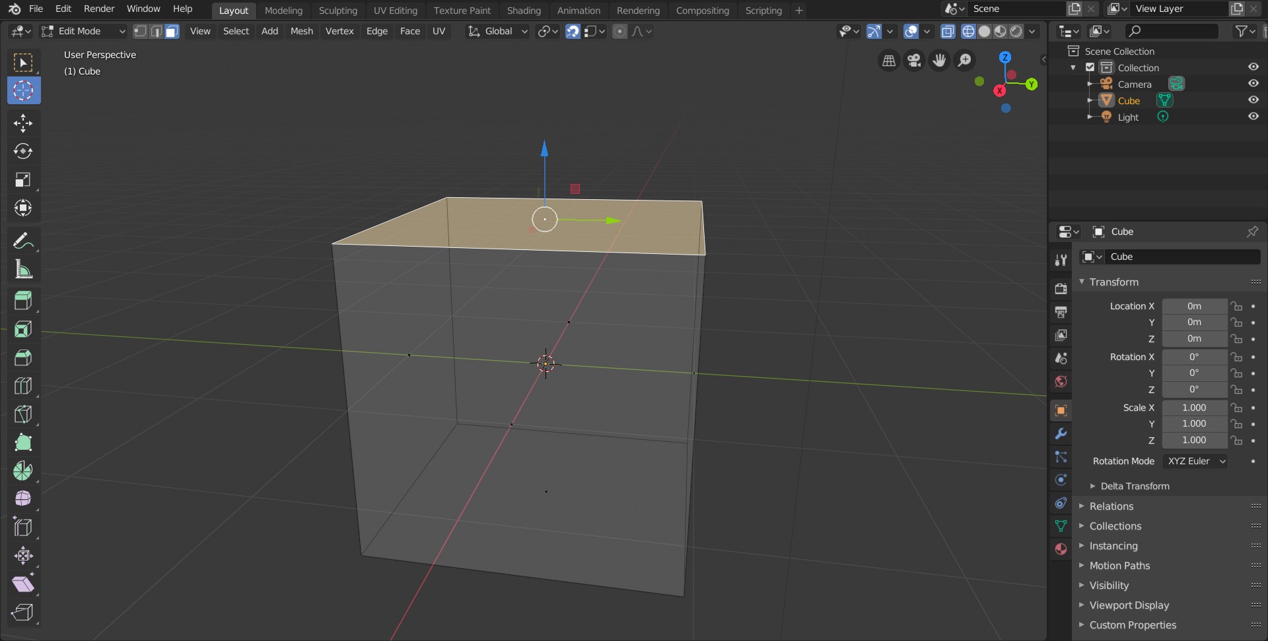Image resolution: width=1268 pixels, height=641 pixels.
Task: Select the Extrude Region tool
Action: click(23, 301)
